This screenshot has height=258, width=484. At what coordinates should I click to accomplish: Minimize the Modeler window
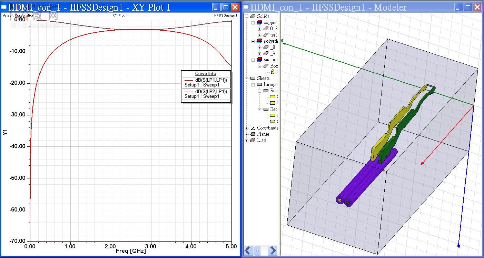pyautogui.click(x=458, y=7)
